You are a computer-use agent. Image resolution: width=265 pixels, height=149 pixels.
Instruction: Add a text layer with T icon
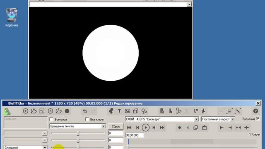click(x=119, y=111)
